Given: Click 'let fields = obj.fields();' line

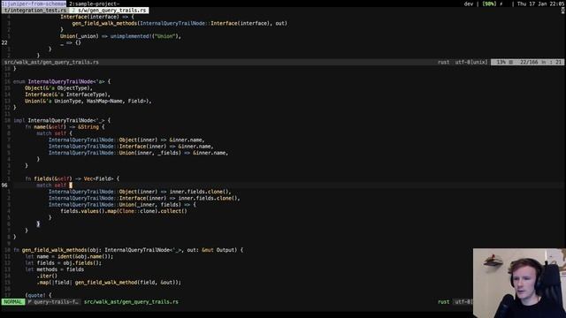Looking at the screenshot, I should 63,263.
